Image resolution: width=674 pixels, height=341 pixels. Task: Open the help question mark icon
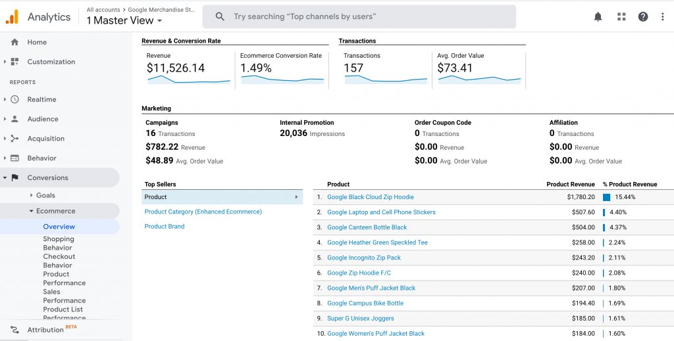[642, 16]
